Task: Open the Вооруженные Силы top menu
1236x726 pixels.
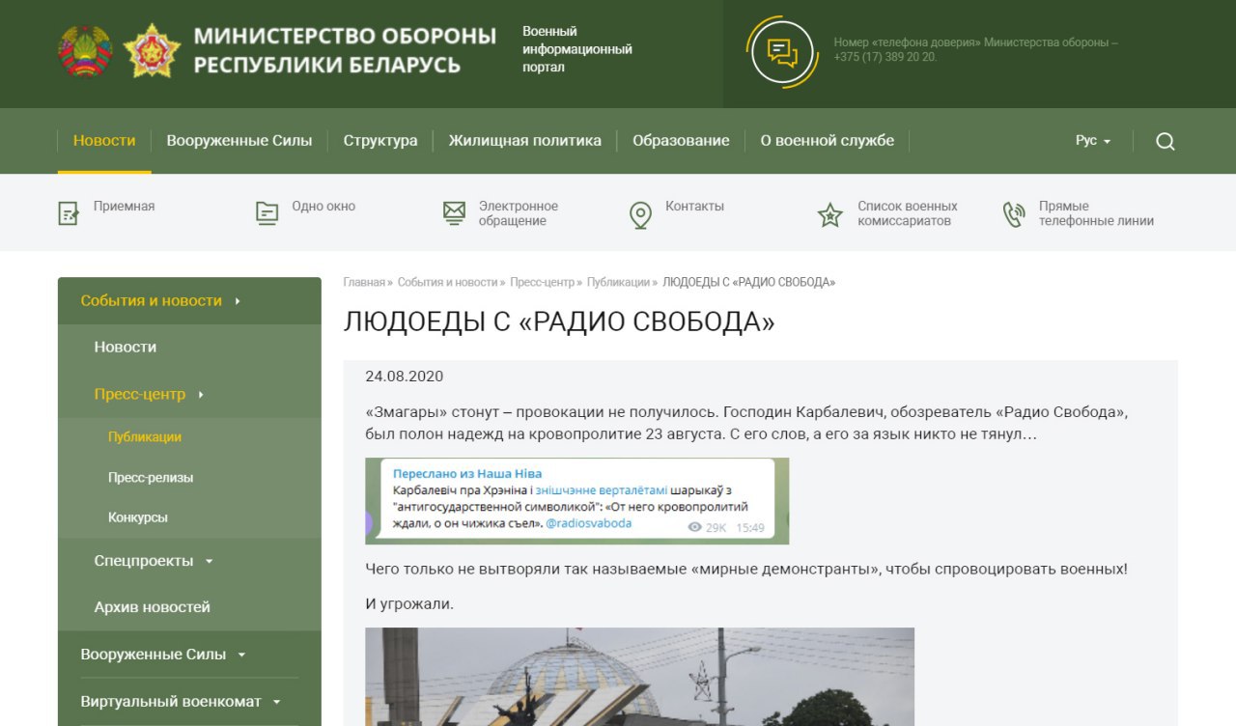Action: point(239,141)
